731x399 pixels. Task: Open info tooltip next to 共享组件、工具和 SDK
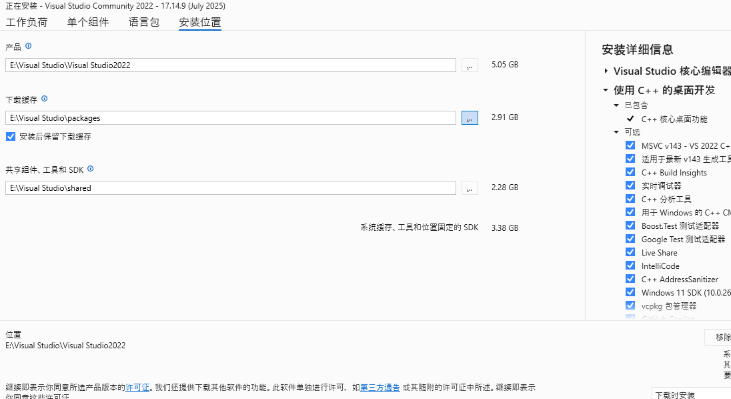click(91, 169)
